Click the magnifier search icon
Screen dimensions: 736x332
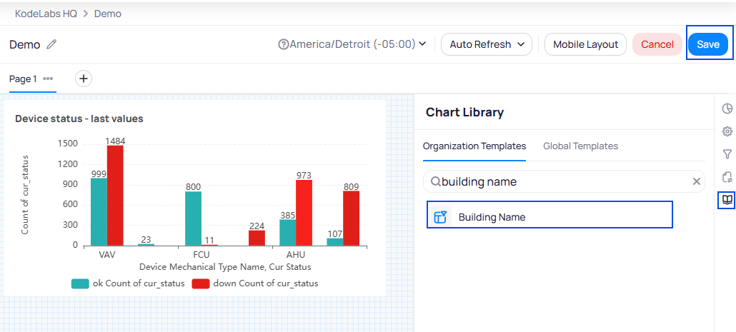tap(436, 181)
